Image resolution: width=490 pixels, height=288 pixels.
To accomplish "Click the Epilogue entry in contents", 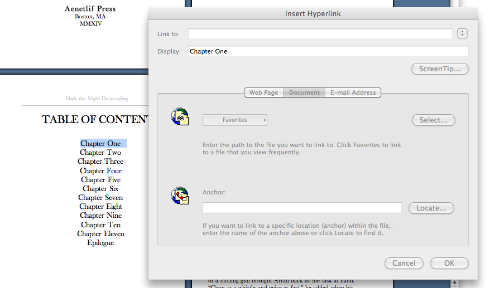I will point(100,243).
